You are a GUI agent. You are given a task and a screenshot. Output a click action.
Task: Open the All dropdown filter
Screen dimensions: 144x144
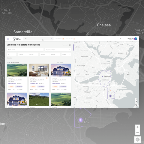click(x=12, y=54)
